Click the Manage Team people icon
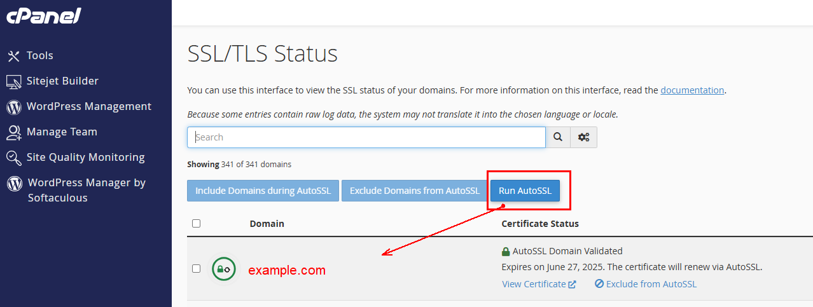Viewport: 813px width, 307px height. point(14,132)
